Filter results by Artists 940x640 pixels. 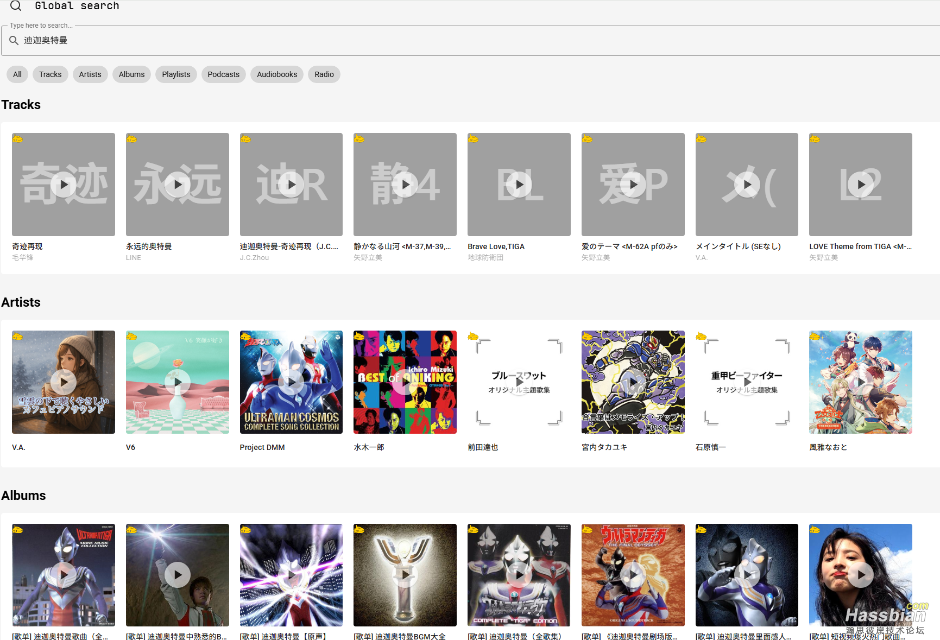point(90,74)
